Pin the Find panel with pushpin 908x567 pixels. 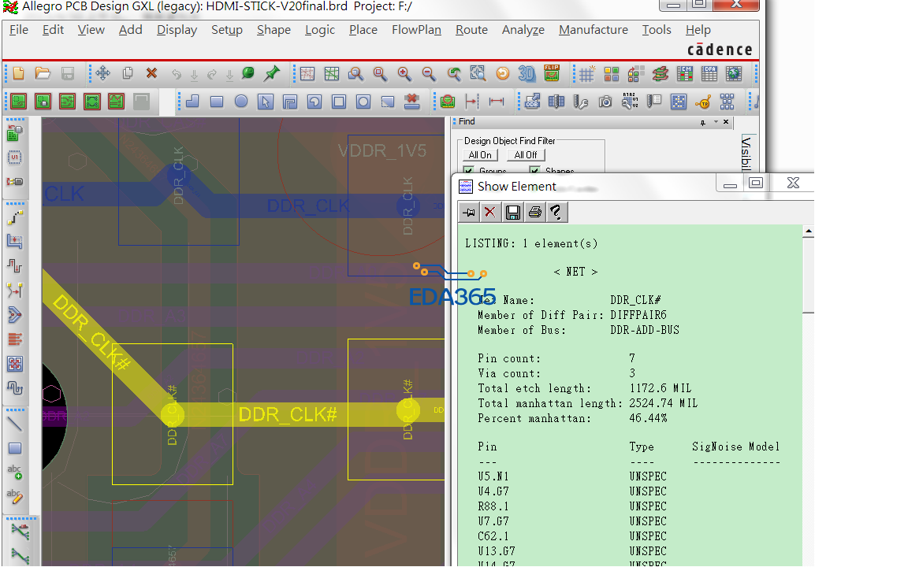click(703, 122)
